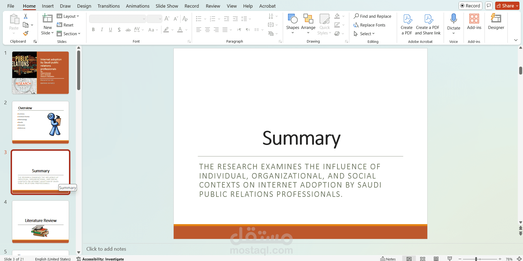Screen dimensions: 523x261
Task: Select the Overview slide thumbnail
Action: coord(40,122)
